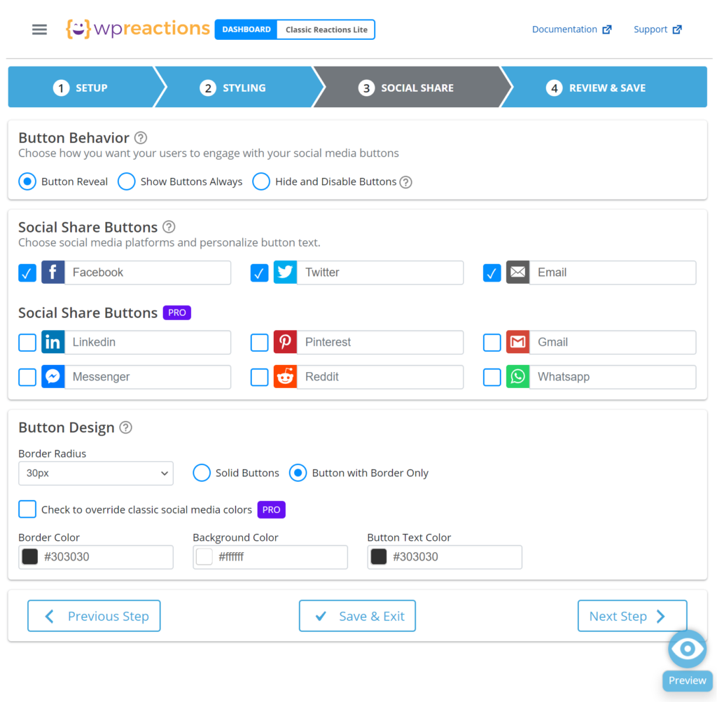Click PRO badge beside override colors option

(x=271, y=510)
